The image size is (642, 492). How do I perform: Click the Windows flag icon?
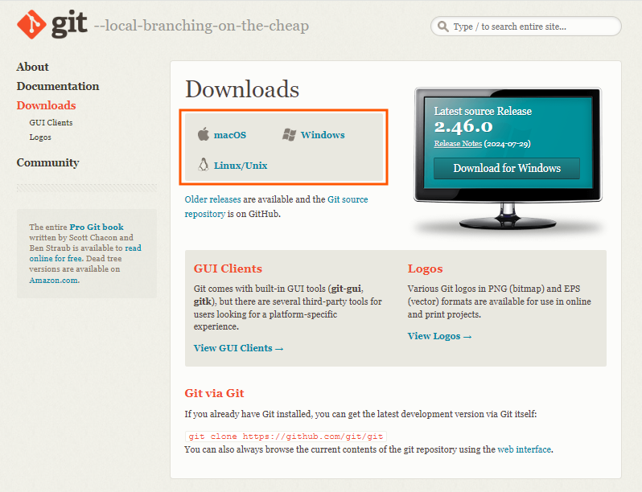click(289, 134)
